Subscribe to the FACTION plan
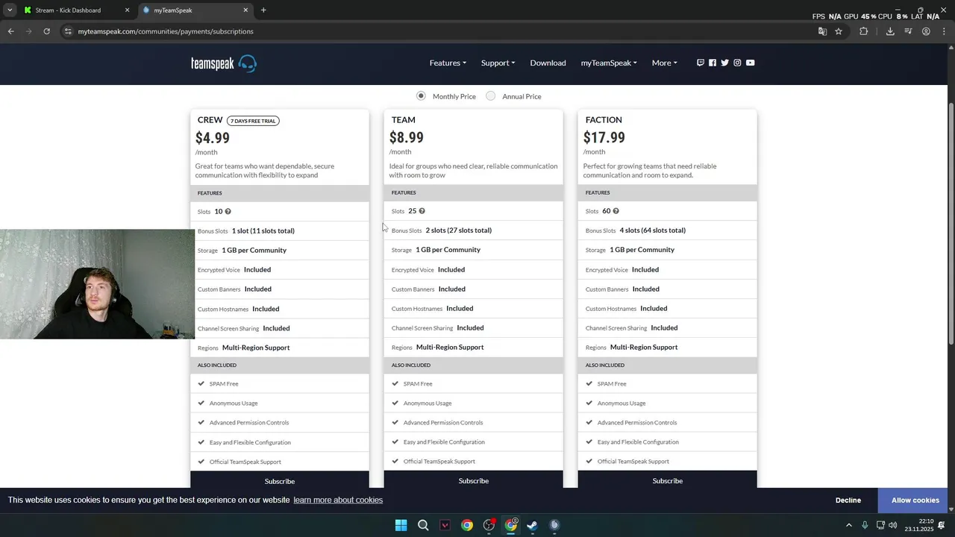Viewport: 955px width, 537px height. pos(668,481)
